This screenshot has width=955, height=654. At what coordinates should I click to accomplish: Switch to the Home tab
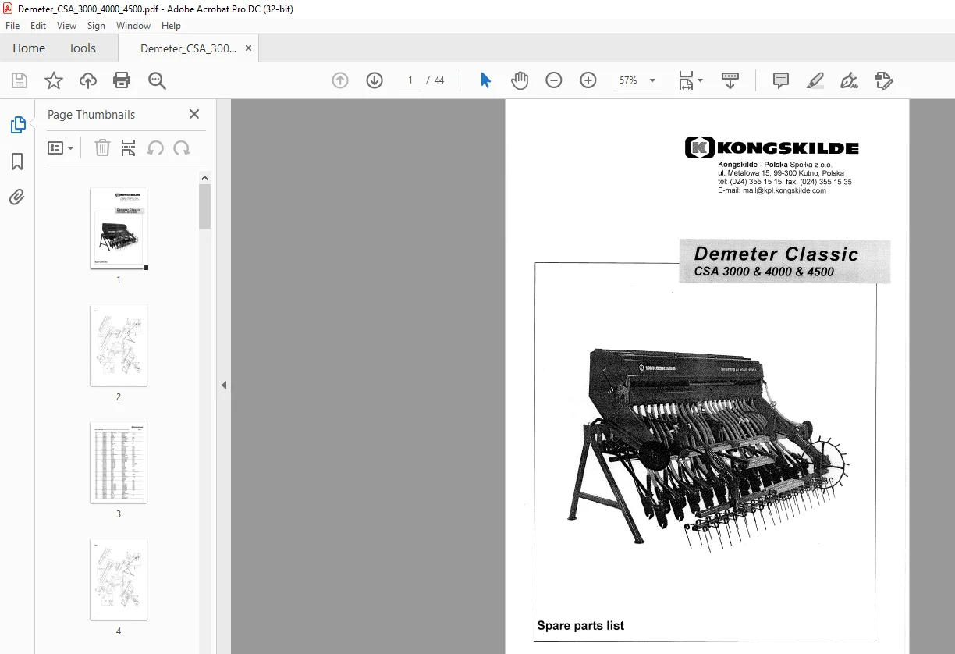pyautogui.click(x=29, y=48)
